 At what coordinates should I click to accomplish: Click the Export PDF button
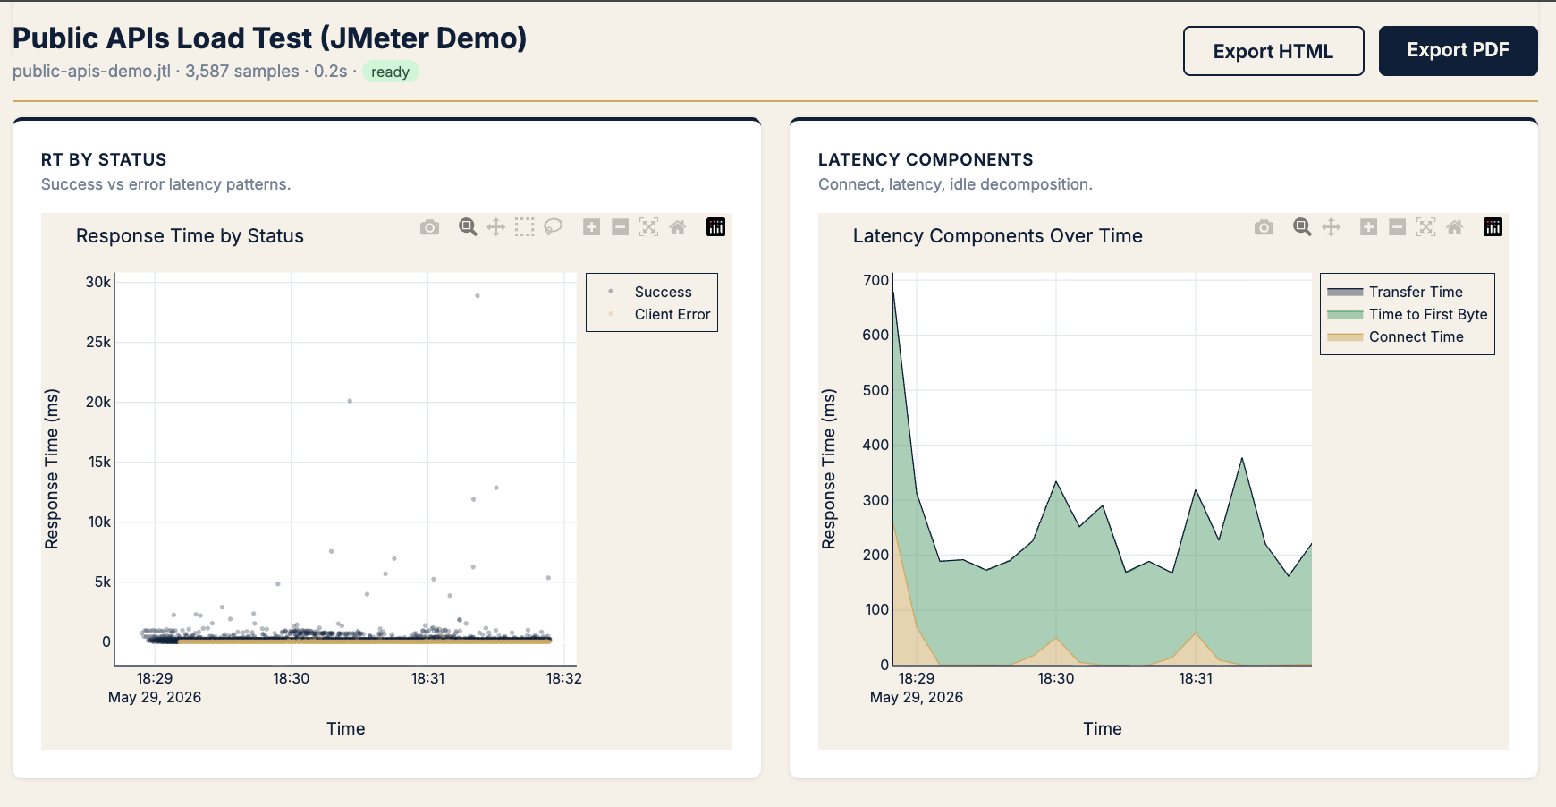1459,51
